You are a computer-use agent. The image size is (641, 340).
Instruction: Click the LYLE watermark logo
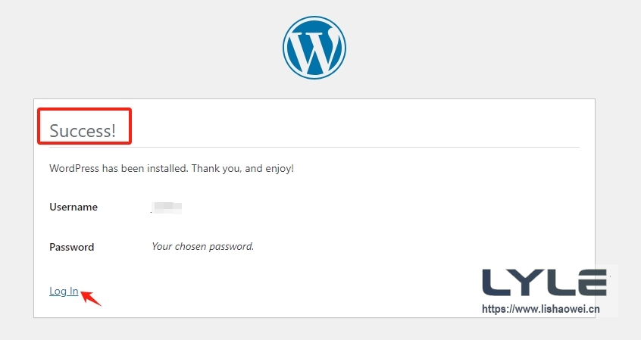click(x=545, y=282)
